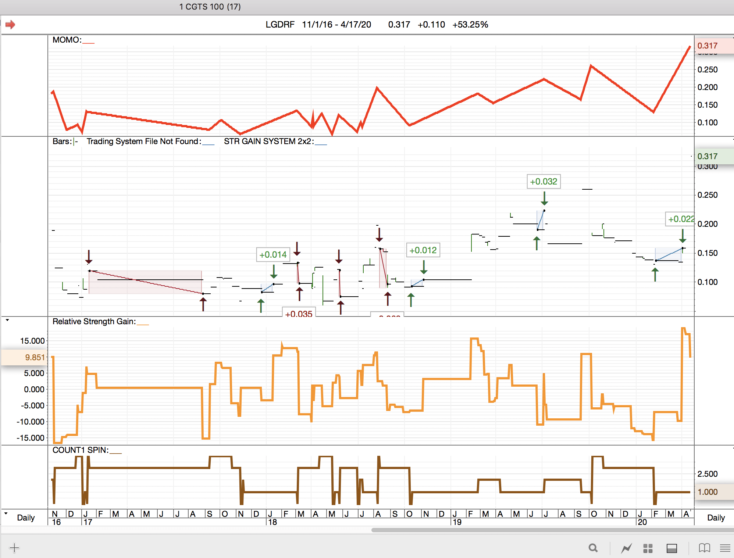Select the +0.032 trade gain marker
734x558 pixels.
pyautogui.click(x=543, y=182)
